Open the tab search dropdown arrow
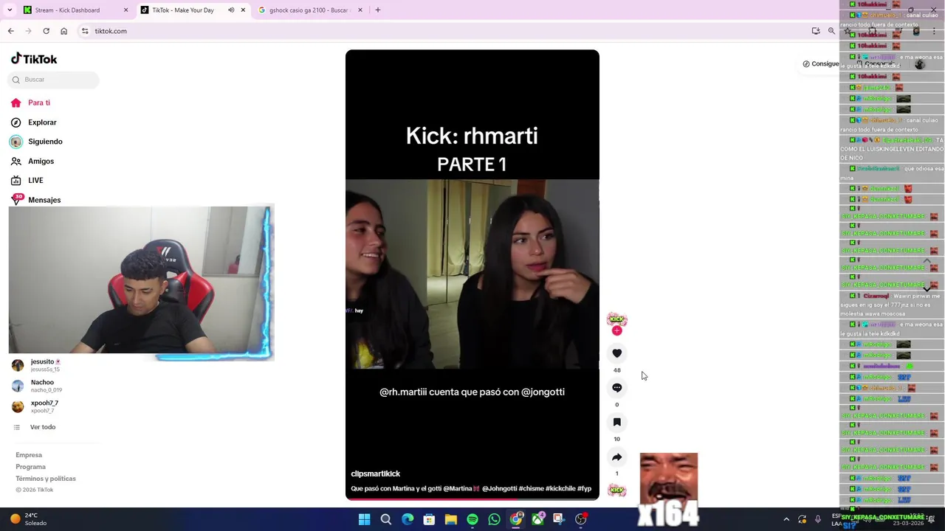This screenshot has width=945, height=531. [10, 10]
